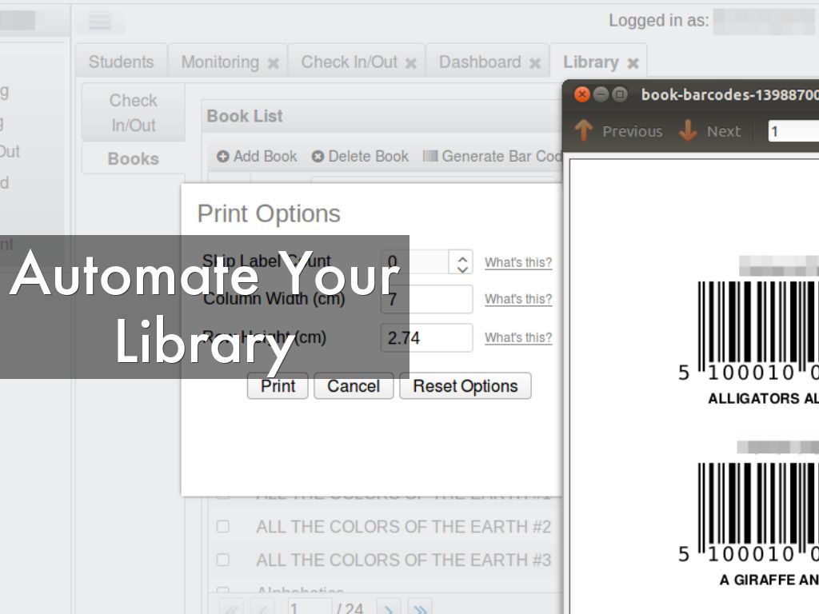The image size is (819, 614).
Task: Close the Monitoring tab with its x
Action: (x=274, y=63)
